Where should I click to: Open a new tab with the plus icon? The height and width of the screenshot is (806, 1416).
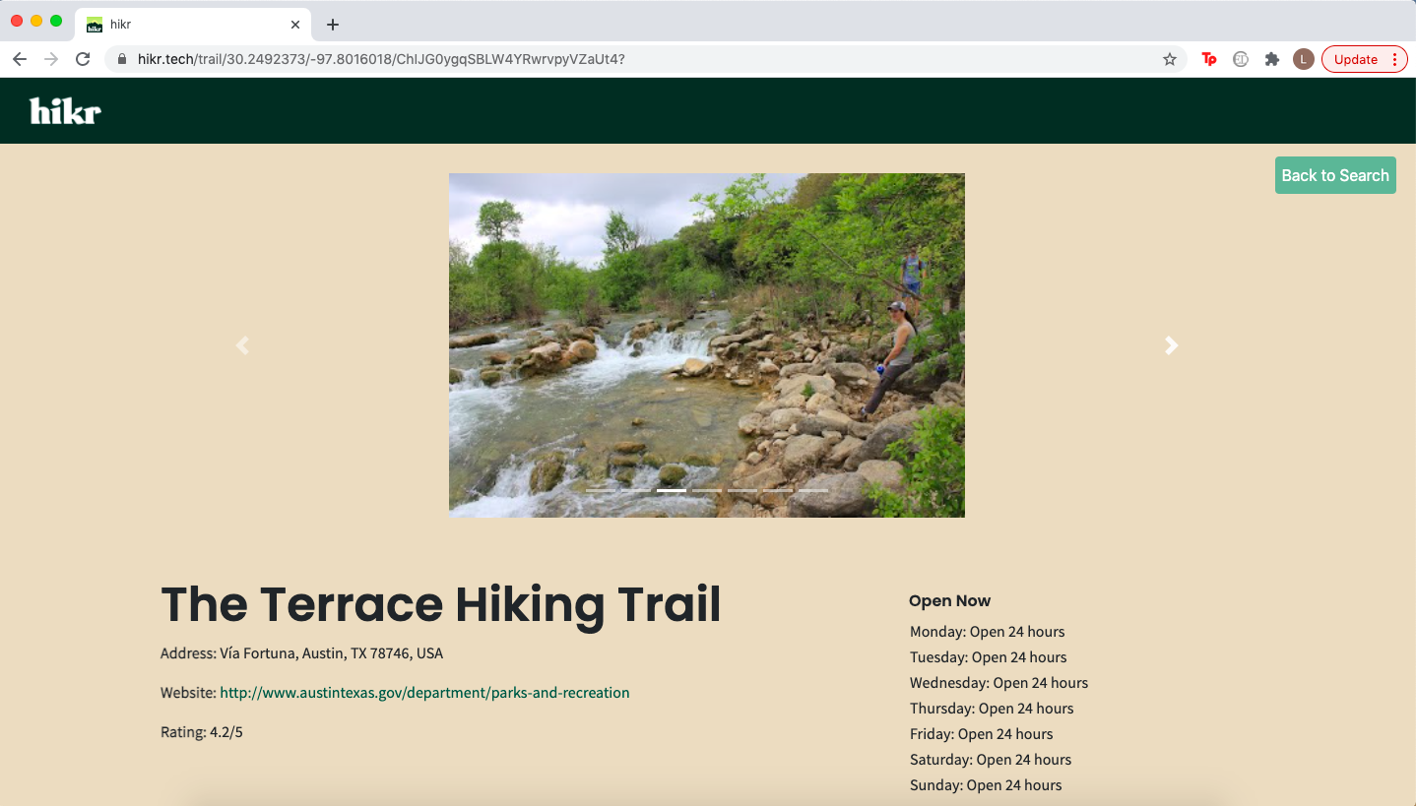pos(333,25)
